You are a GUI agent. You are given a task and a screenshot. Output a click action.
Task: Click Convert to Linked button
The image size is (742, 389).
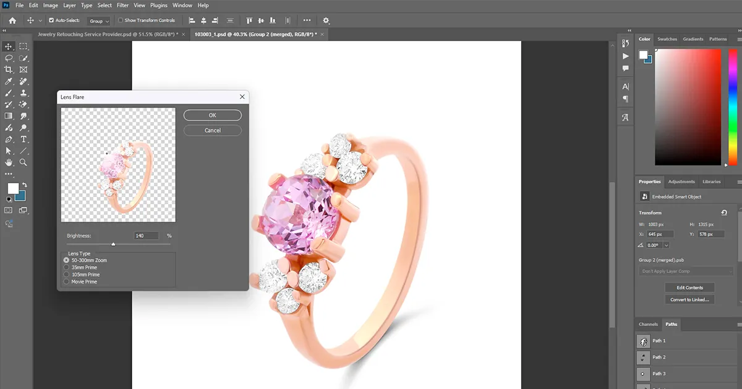(689, 299)
